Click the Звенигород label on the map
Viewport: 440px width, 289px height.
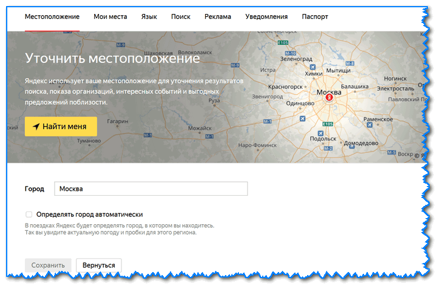(x=268, y=96)
